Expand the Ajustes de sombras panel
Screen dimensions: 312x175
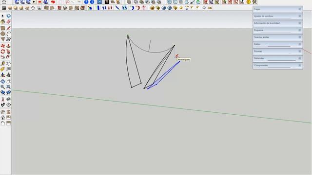coord(278,16)
